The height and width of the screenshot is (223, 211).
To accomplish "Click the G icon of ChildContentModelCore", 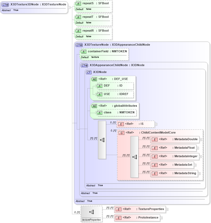I will [121, 133].
